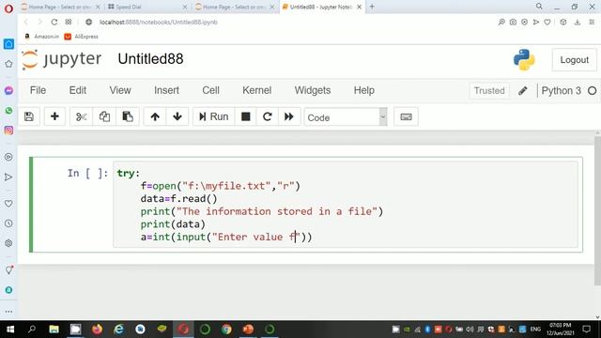Click the page vertical scrollbar
The height and width of the screenshot is (338, 601).
point(597,210)
